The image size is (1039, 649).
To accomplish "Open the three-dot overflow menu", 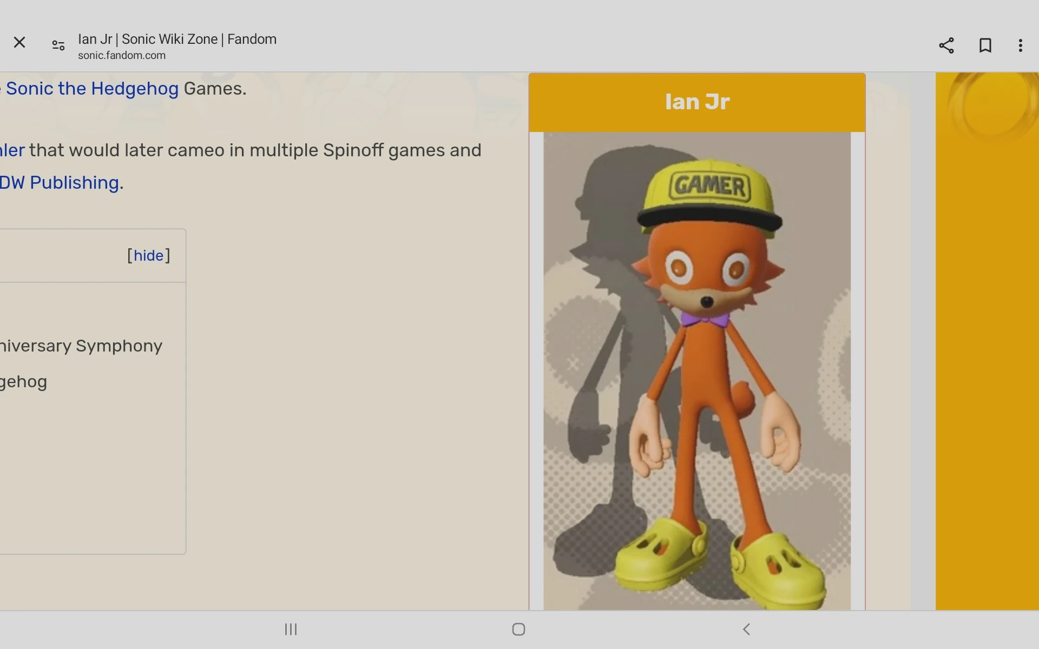I will [1021, 45].
